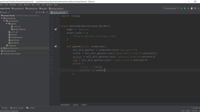Start debugging with the Debug icon
This screenshot has width=200, height=112.
pyautogui.click(x=185, y=8)
